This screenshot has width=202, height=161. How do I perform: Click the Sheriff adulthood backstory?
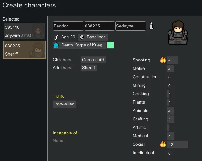tap(89, 68)
